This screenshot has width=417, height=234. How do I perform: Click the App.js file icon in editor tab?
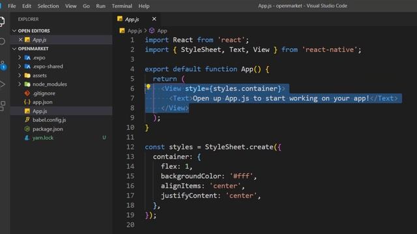click(x=120, y=19)
